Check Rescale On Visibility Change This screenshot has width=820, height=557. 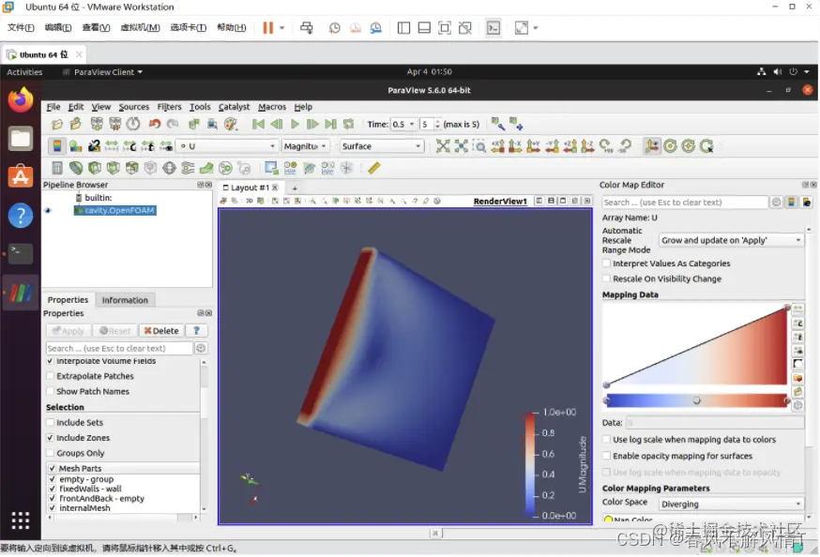(x=607, y=279)
